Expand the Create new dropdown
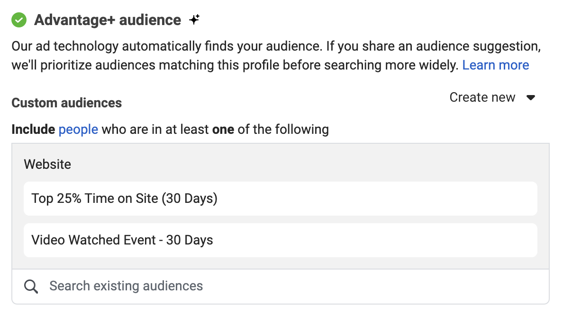This screenshot has height=314, width=563. (492, 97)
